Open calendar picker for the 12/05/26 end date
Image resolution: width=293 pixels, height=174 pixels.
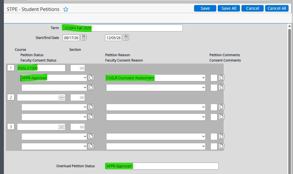(126, 37)
